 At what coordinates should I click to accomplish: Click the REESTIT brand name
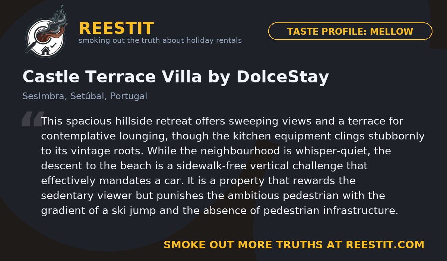tap(116, 29)
